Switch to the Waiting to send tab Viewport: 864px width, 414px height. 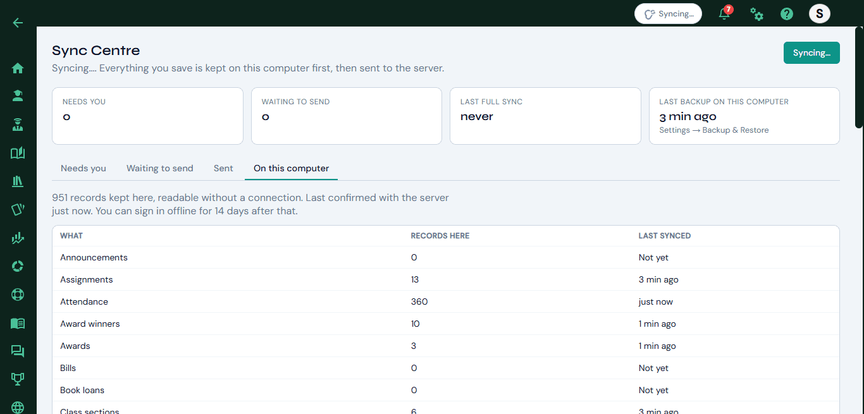click(x=160, y=169)
